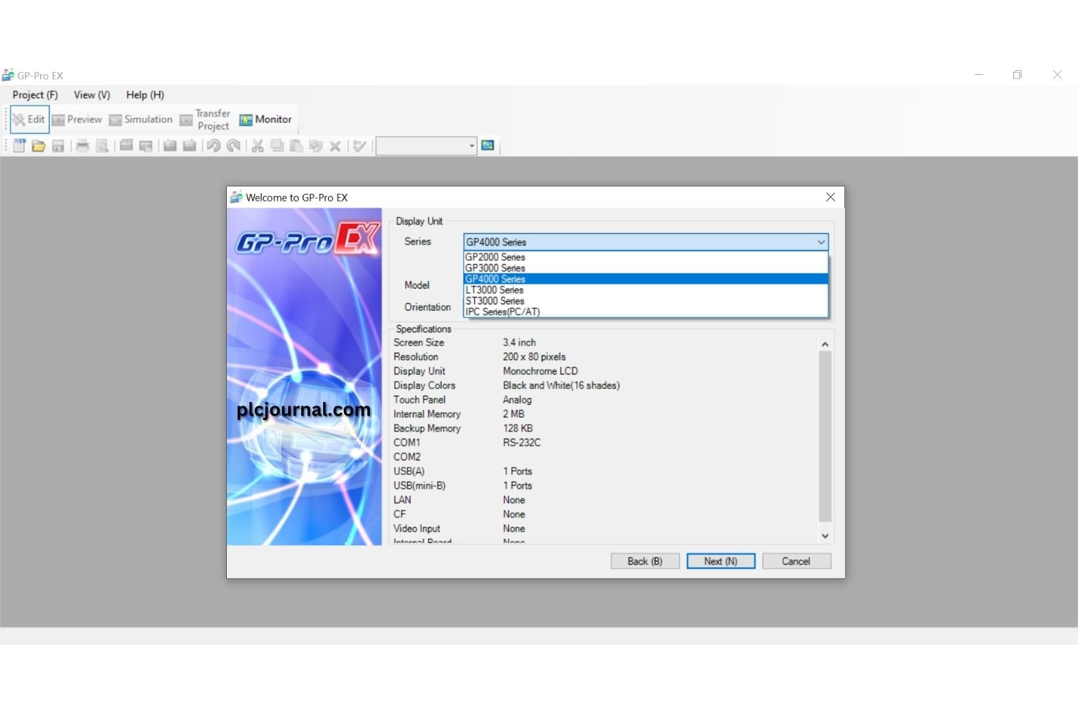Click the USB(mini-B) label

(419, 486)
